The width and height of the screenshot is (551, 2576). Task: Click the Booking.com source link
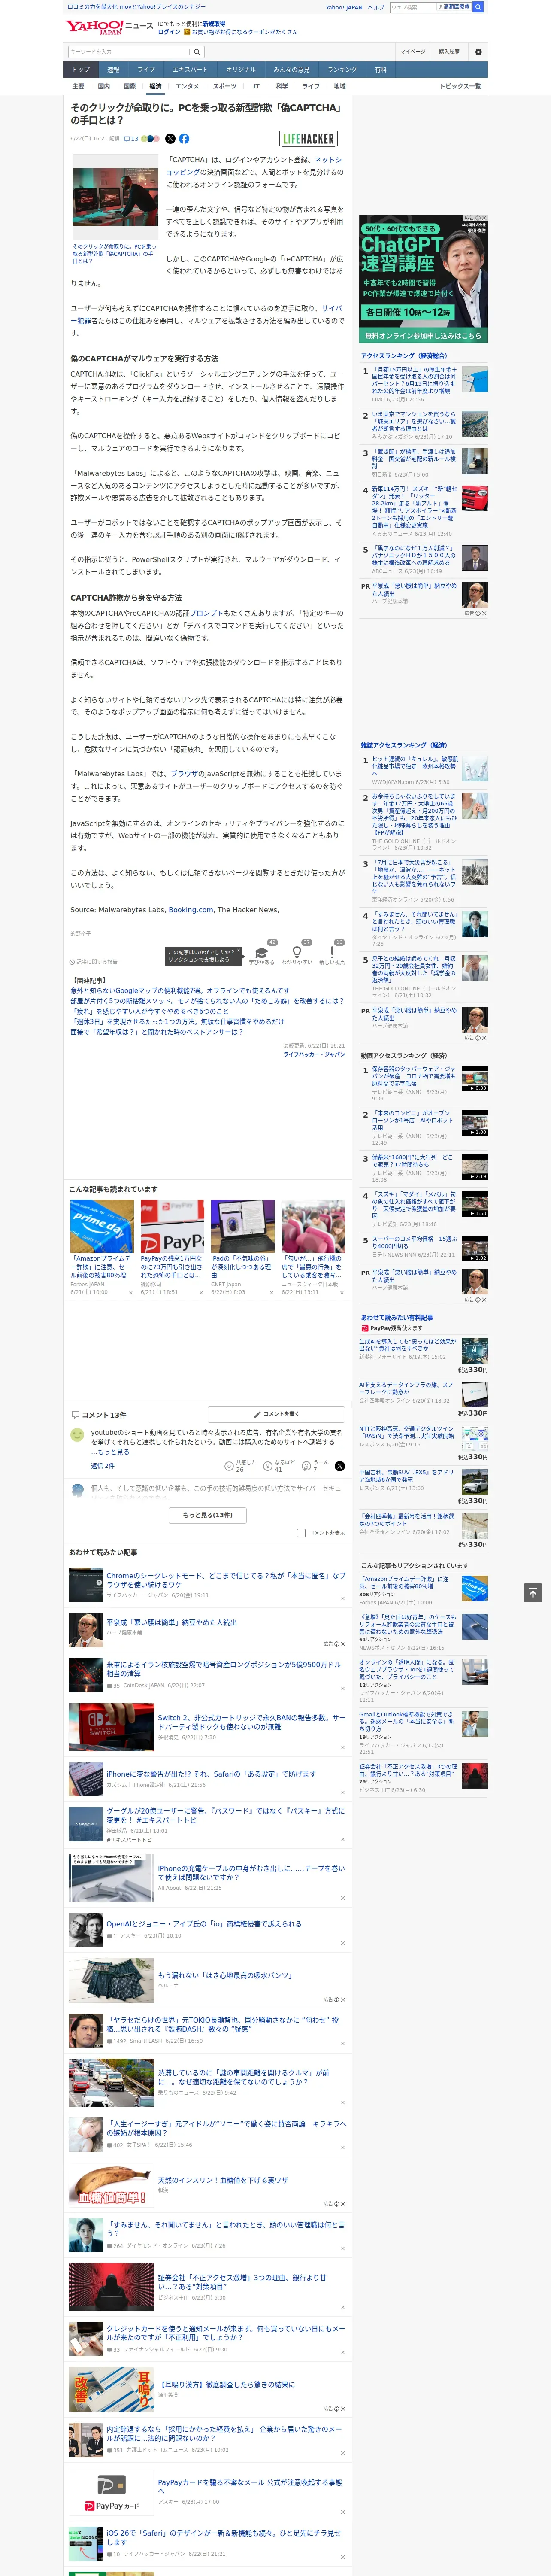pyautogui.click(x=190, y=910)
